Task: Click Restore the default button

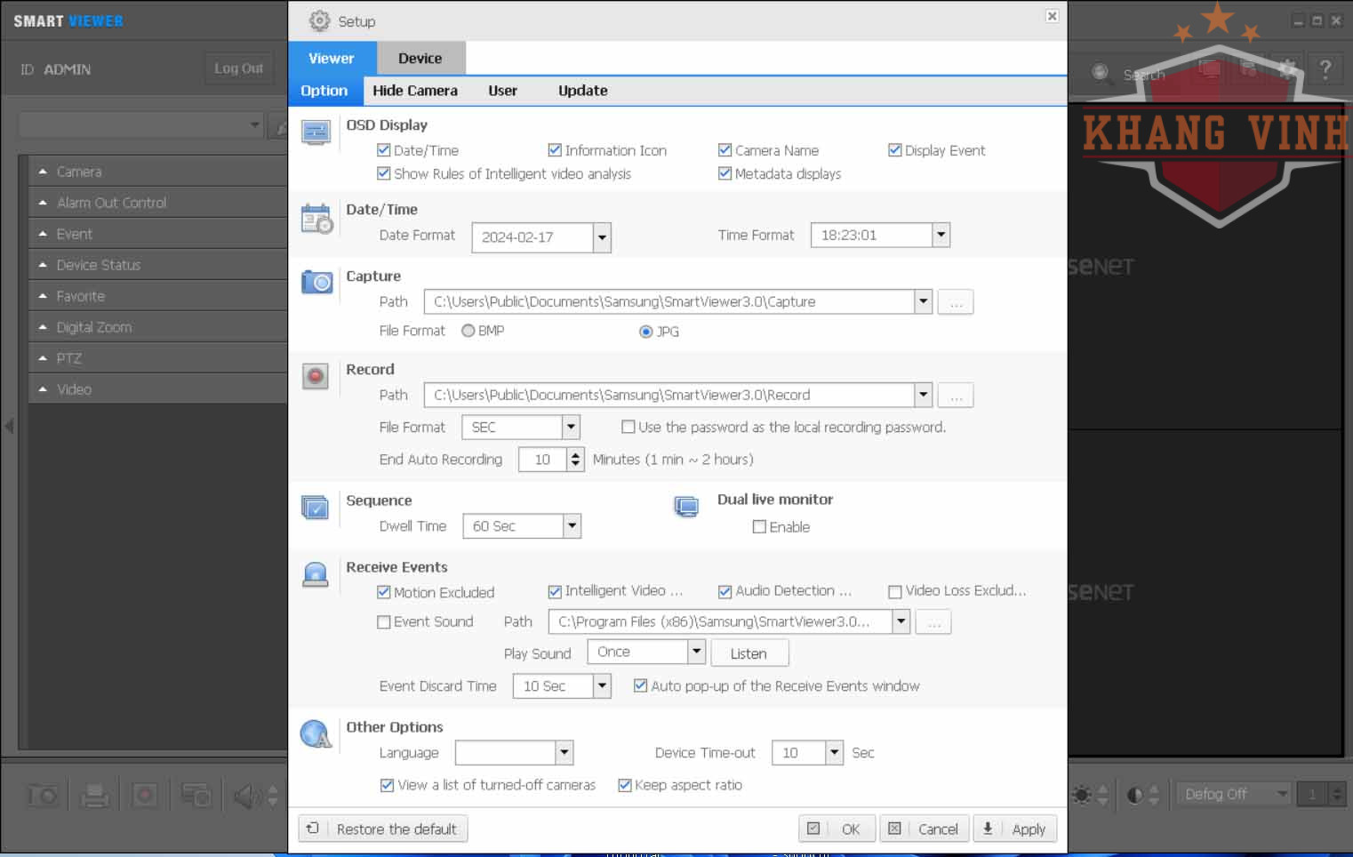Action: point(383,829)
